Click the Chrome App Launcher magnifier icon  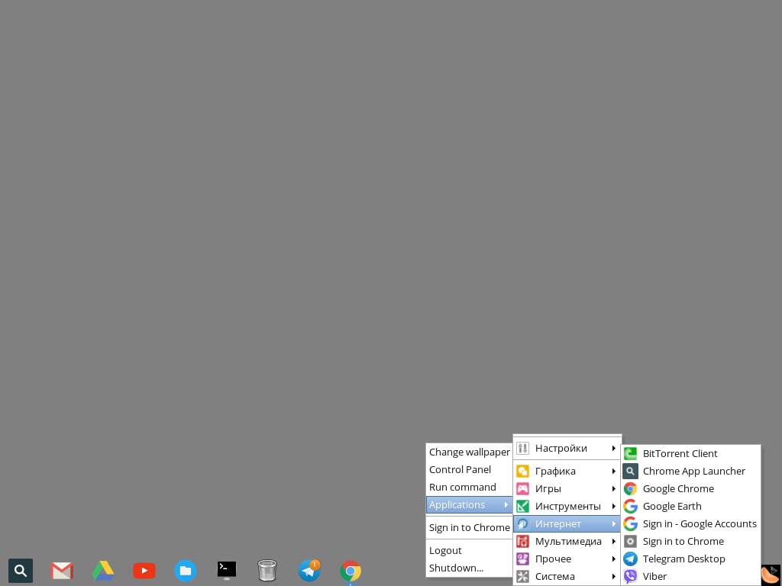[630, 471]
